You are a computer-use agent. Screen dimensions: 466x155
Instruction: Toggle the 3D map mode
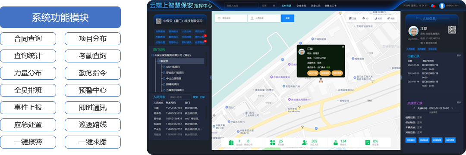[365, 19]
